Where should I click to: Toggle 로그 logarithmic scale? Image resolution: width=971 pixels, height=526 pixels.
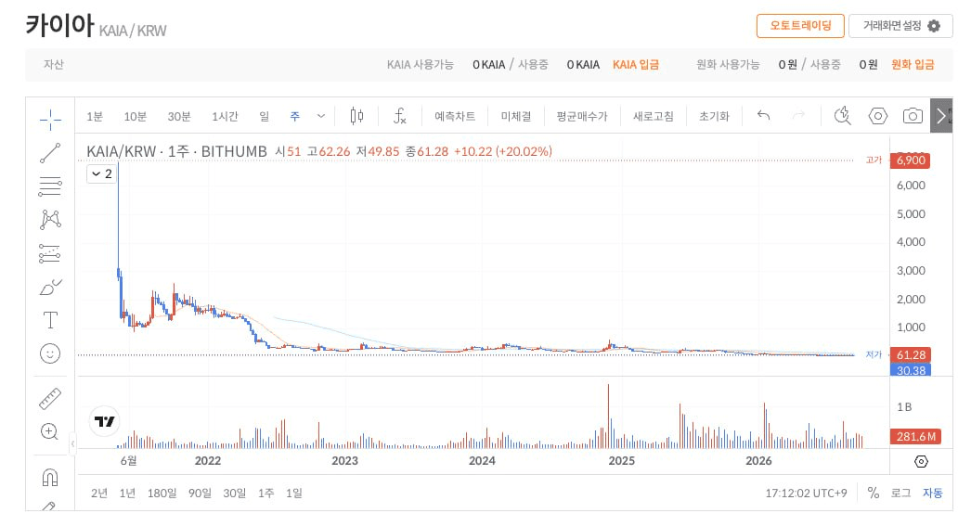pyautogui.click(x=900, y=493)
